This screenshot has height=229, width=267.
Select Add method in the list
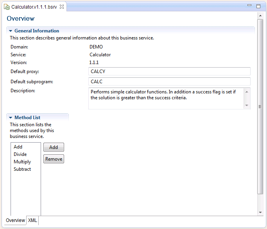(x=18, y=147)
